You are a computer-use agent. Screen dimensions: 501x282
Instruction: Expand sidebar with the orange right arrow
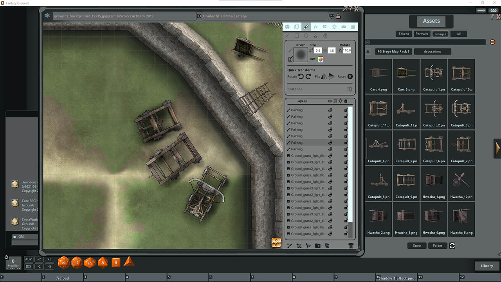click(497, 148)
